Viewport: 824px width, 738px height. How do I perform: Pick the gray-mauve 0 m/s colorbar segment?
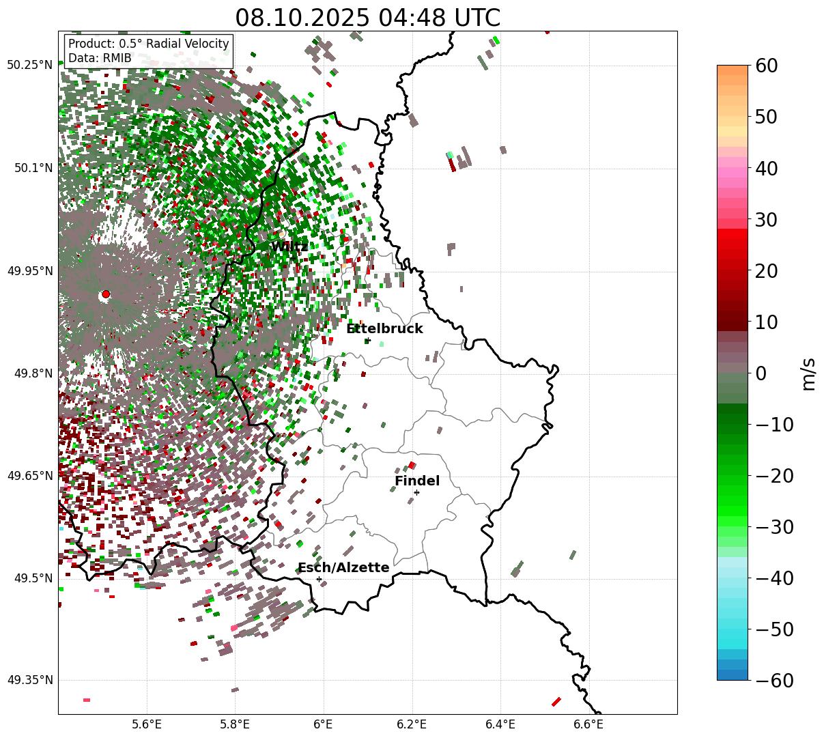point(733,369)
